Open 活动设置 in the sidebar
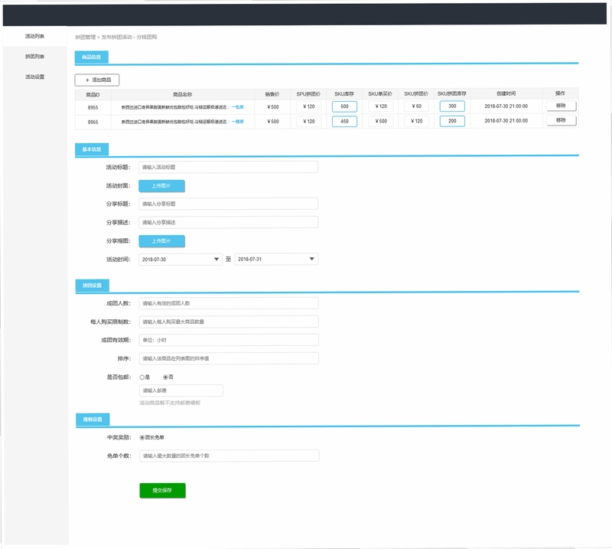 34,77
